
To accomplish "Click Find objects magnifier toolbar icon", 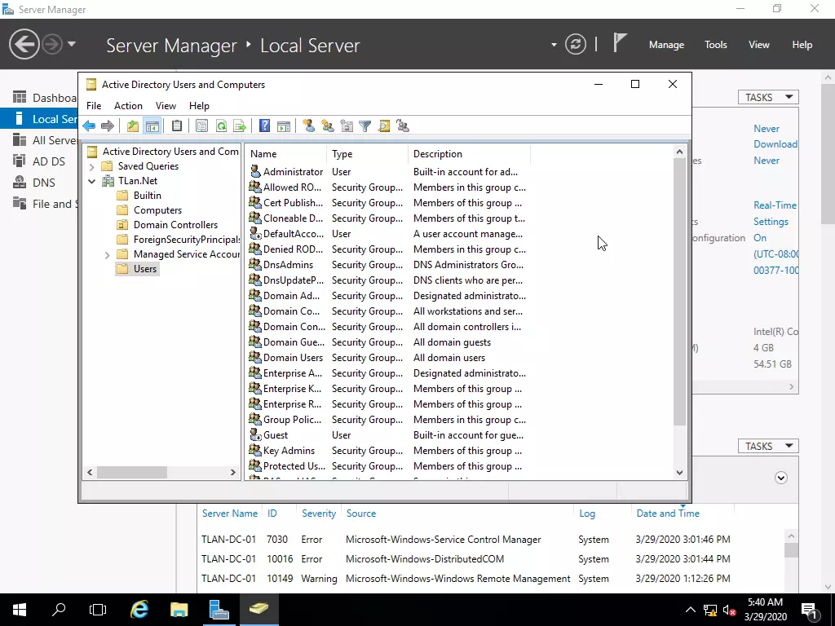I will point(384,126).
